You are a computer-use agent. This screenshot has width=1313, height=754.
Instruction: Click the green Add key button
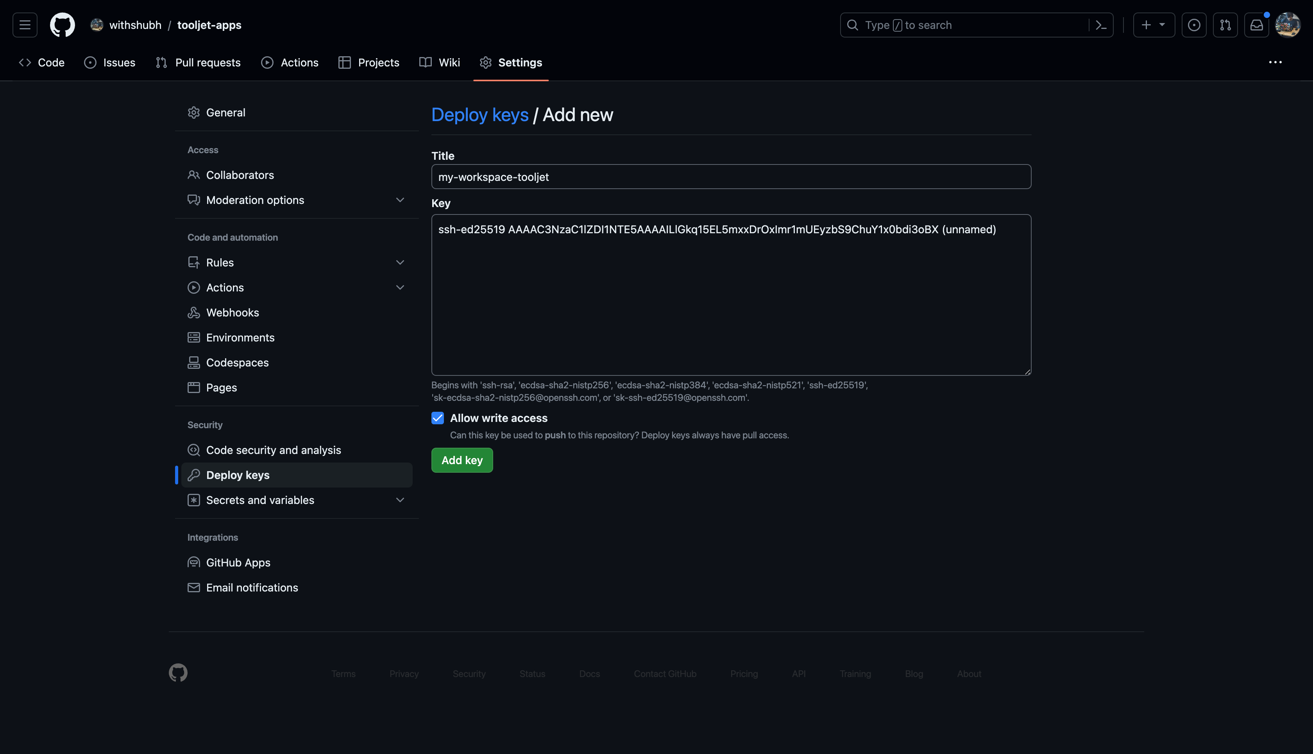[462, 460]
